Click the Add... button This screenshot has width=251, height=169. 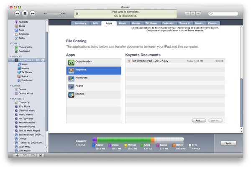pos(199,120)
